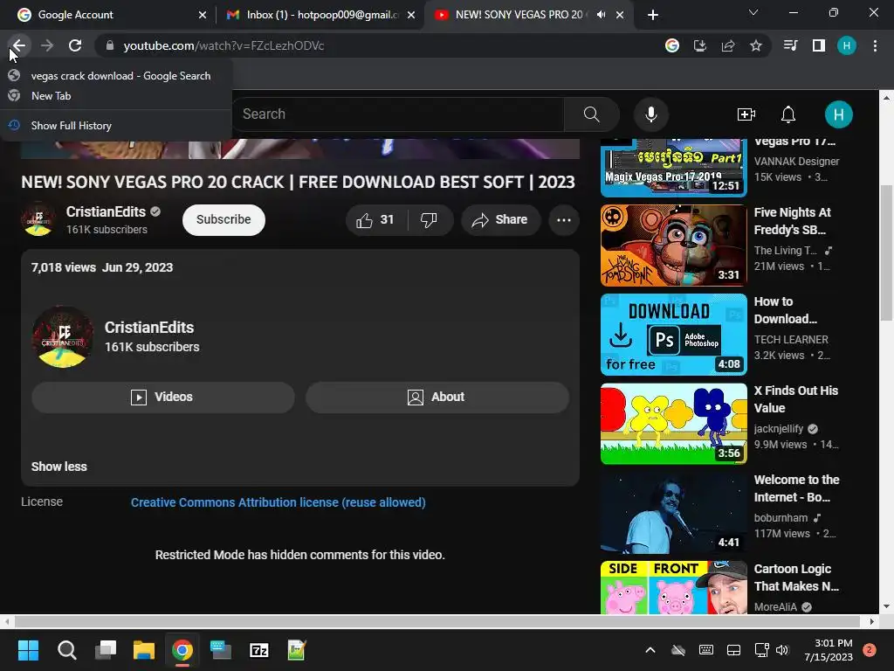Click the horizontal scrollbar at page bottom
Image resolution: width=894 pixels, height=671 pixels.
click(437, 621)
